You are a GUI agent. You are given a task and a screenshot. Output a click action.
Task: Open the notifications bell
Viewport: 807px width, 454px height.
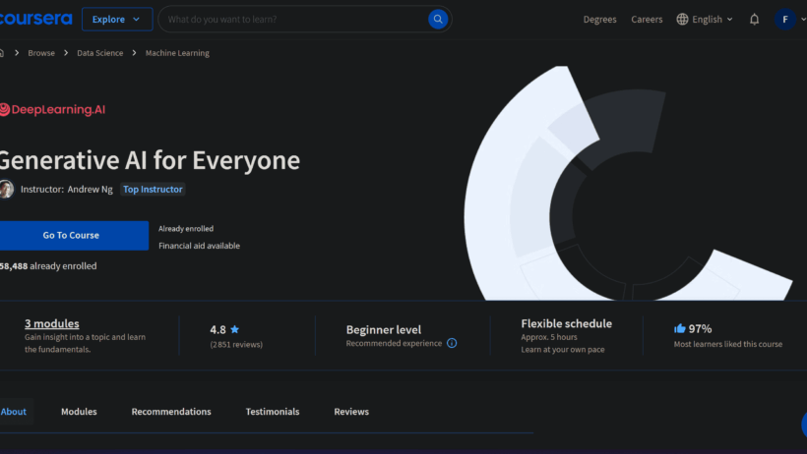[x=754, y=20]
